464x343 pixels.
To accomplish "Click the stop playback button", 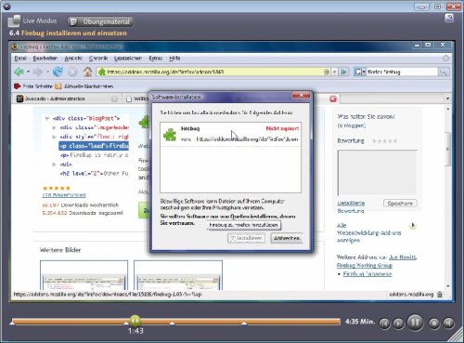I will tap(434, 323).
